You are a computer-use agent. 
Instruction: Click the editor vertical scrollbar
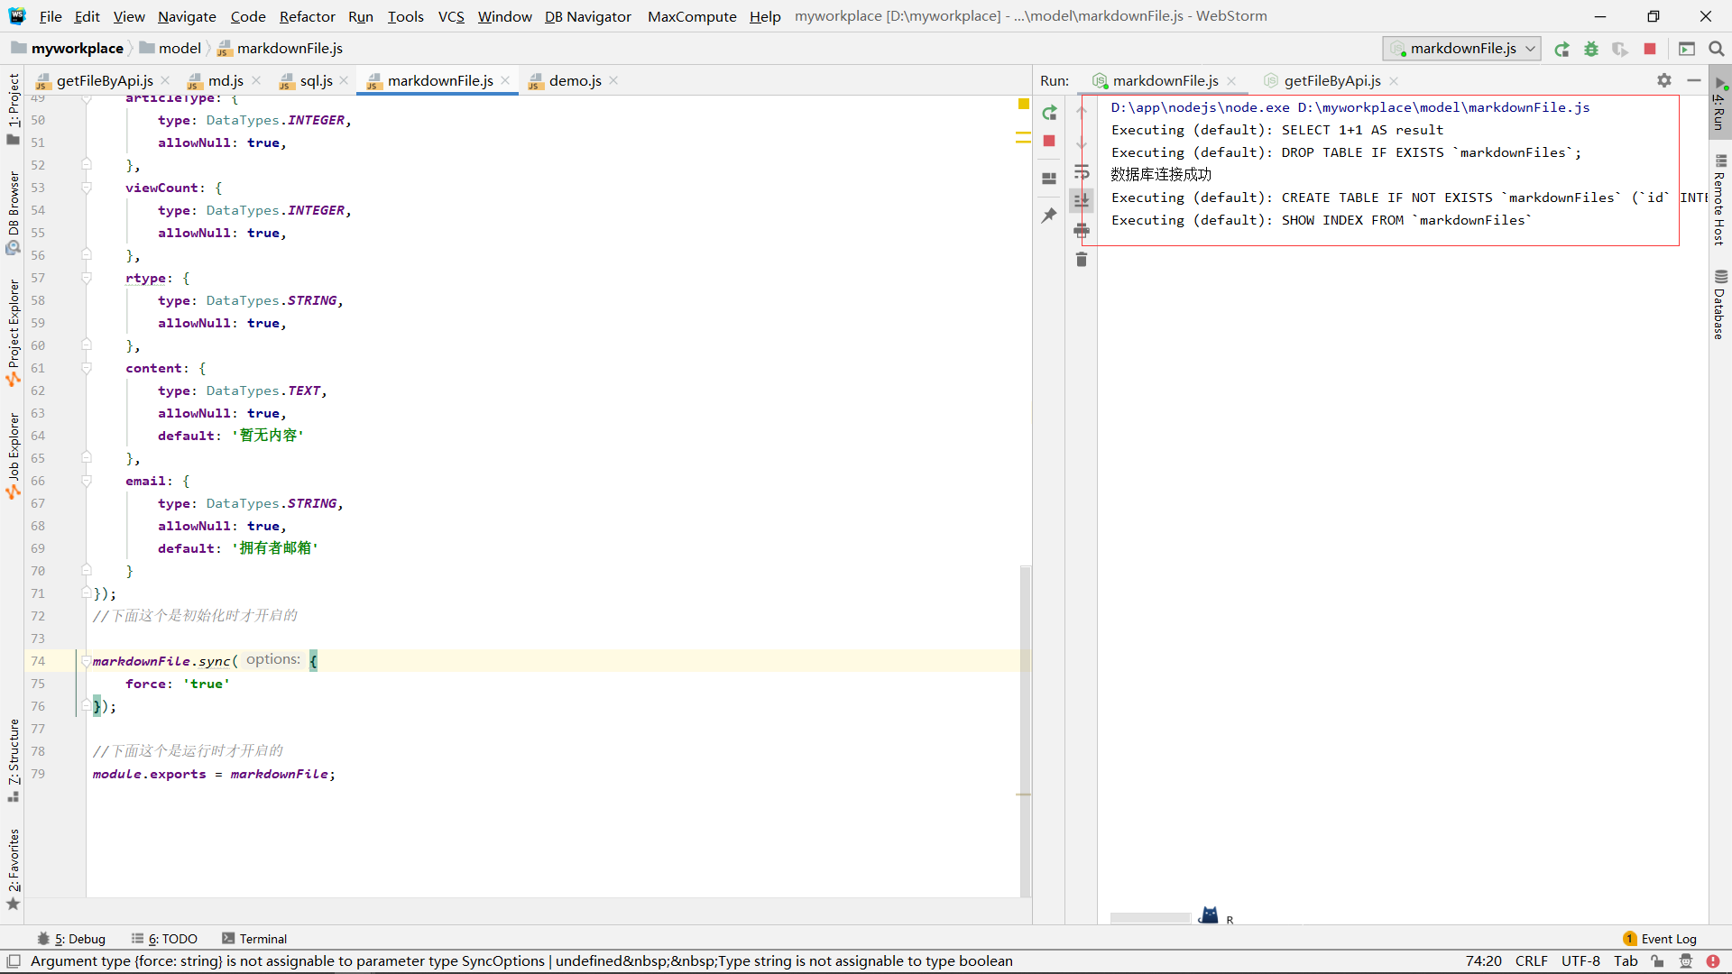1026,730
